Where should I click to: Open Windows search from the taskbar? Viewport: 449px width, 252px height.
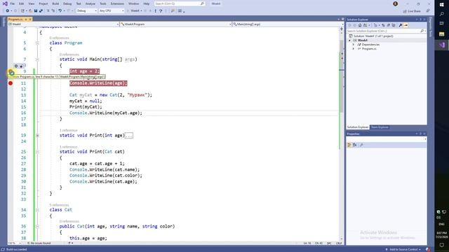(x=441, y=14)
